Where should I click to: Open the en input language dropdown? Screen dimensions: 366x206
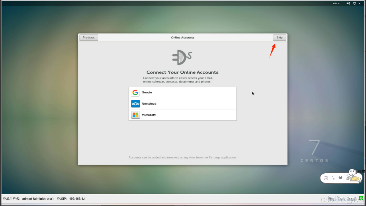336,3
